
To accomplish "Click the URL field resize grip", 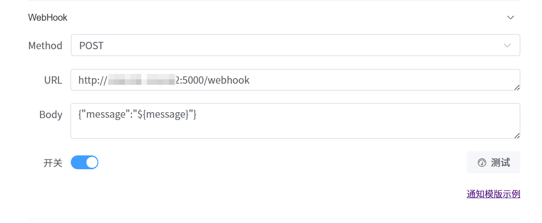I will (517, 88).
